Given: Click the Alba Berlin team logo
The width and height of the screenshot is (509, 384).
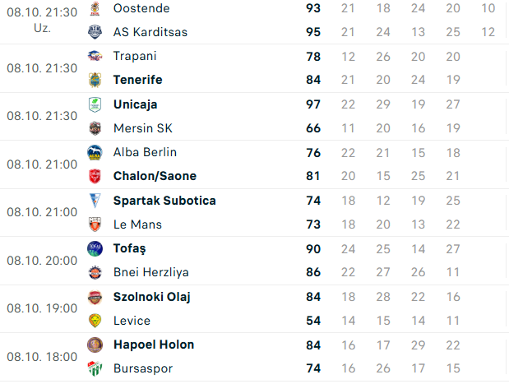Looking at the screenshot, I should [95, 152].
